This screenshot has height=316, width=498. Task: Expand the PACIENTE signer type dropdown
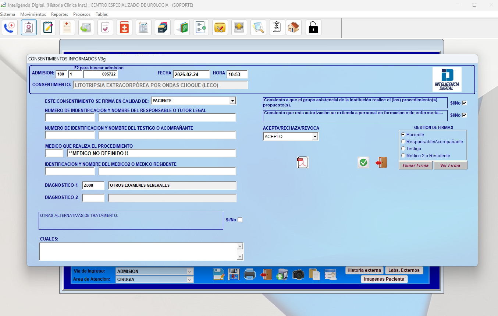point(232,101)
